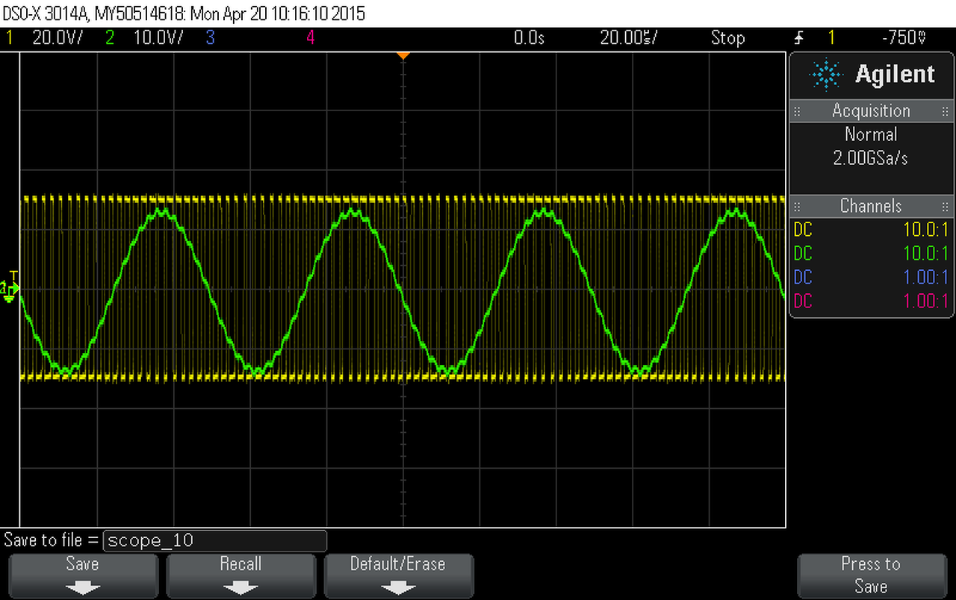The image size is (956, 600).
Task: Click the blue channel 3 indicator
Action: pyautogui.click(x=211, y=37)
